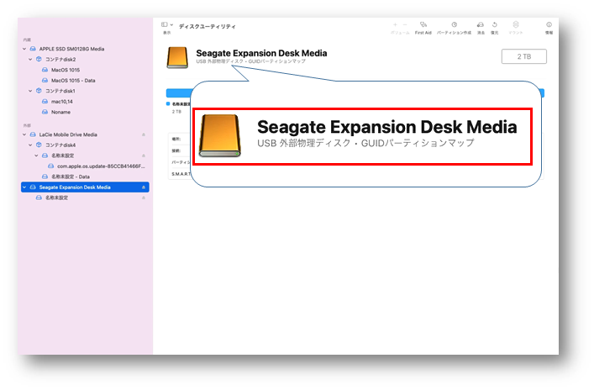Collapse the コンテナdisk4 chevron
This screenshot has height=390, width=594.
pyautogui.click(x=30, y=145)
